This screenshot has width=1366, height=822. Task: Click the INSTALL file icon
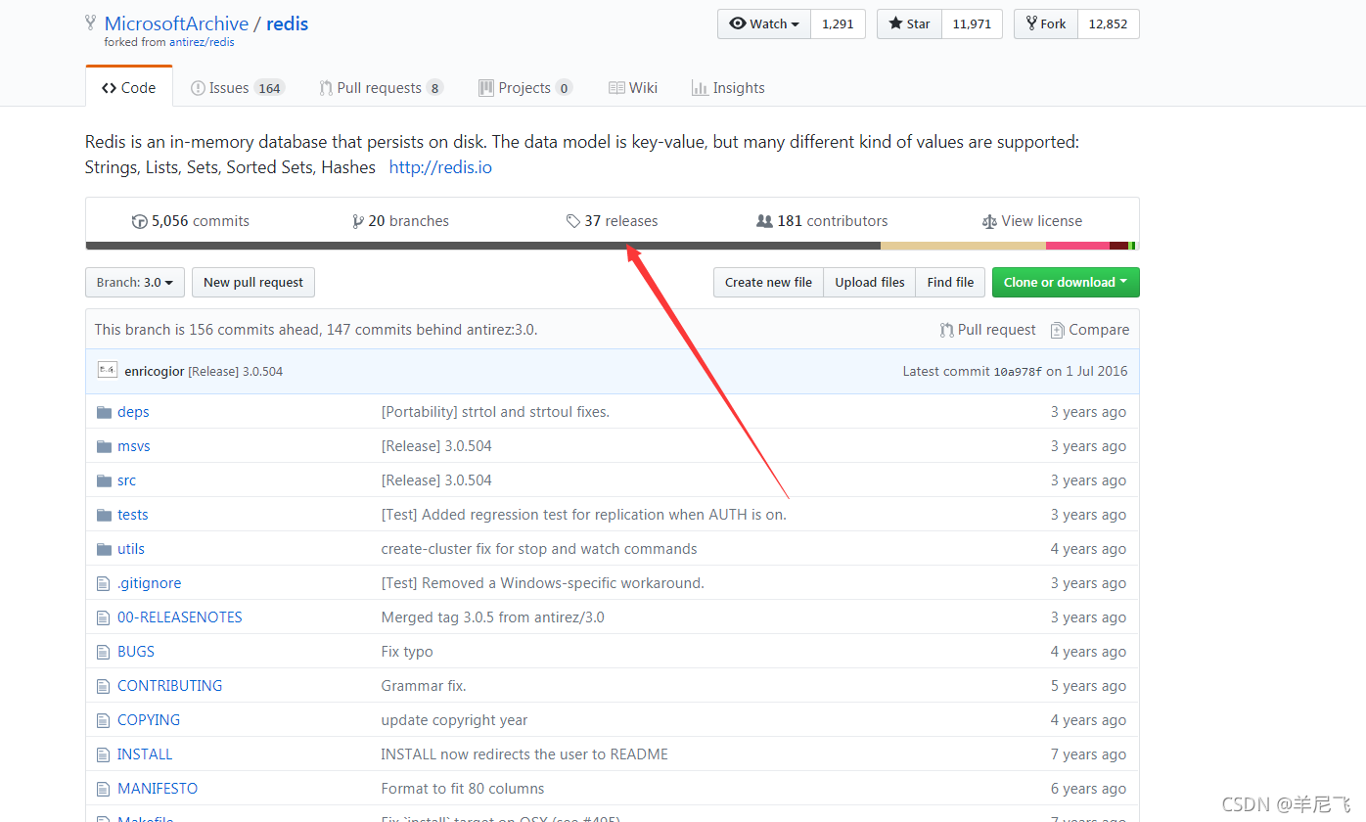coord(104,754)
